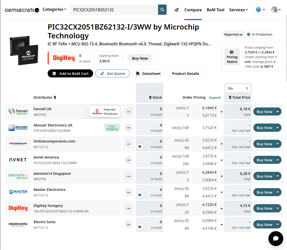Open more options for Farnell UK row
The width and height of the screenshot is (287, 250).
coord(128,112)
